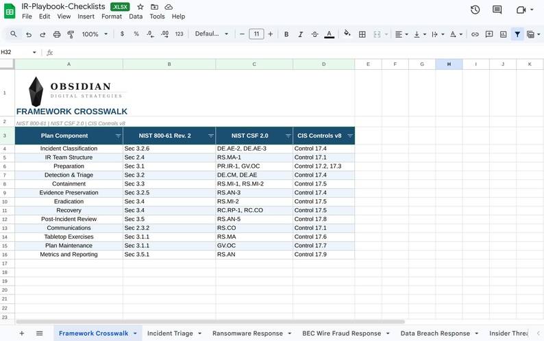Image resolution: width=544 pixels, height=341 pixels.
Task: Open the Google Sheets home icon
Action: tap(10, 11)
